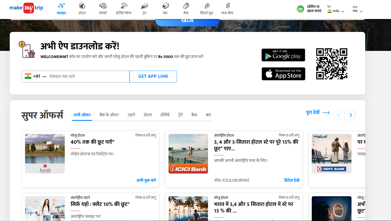Open the airplane window offer thumbnail
The width and height of the screenshot is (391, 221).
[331, 209]
